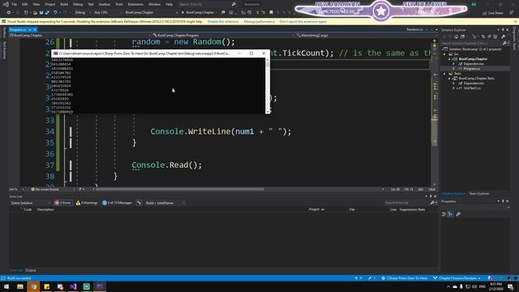Open the Edit menu

click(x=25, y=4)
